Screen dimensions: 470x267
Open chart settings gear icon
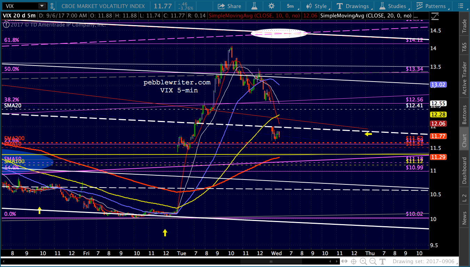point(271,6)
